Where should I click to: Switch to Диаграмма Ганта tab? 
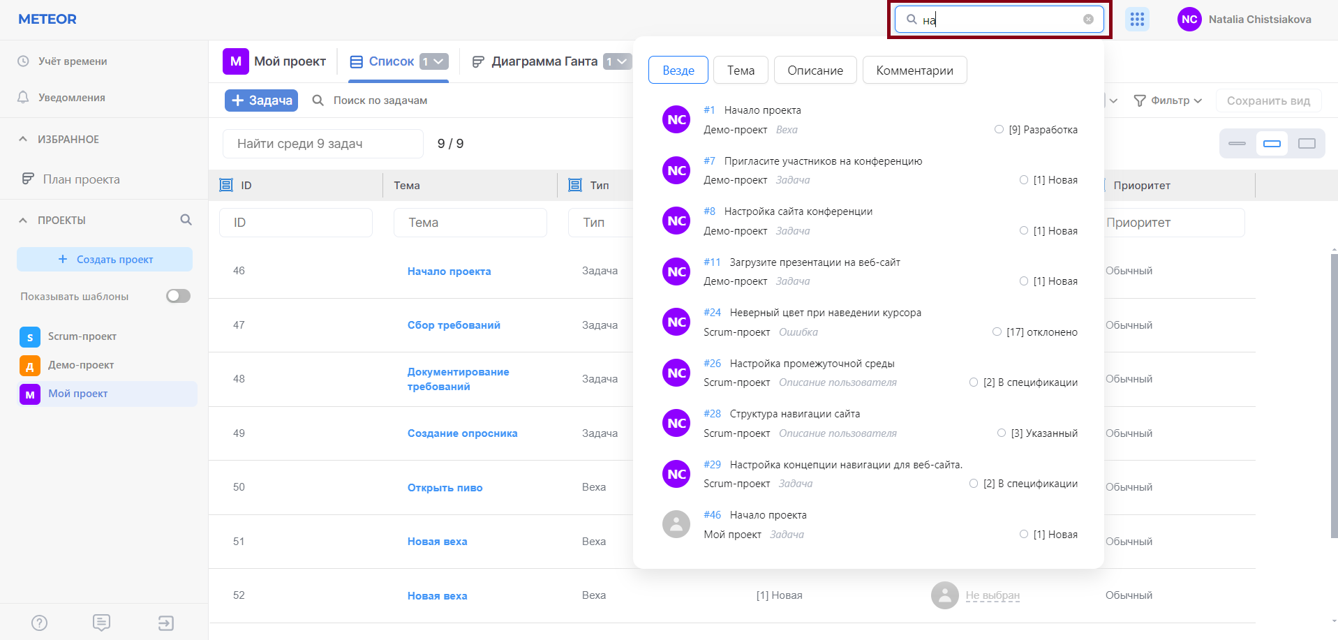544,61
